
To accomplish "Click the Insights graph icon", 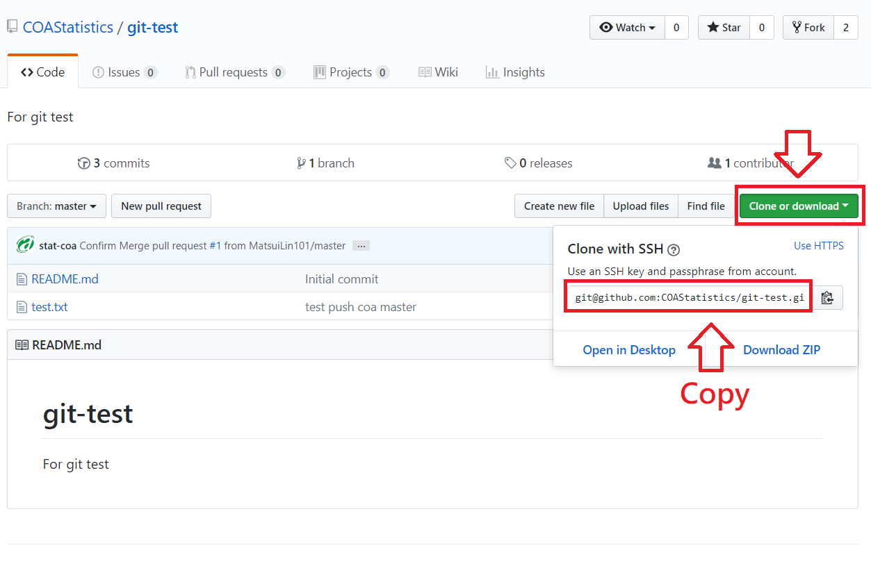I will [492, 72].
